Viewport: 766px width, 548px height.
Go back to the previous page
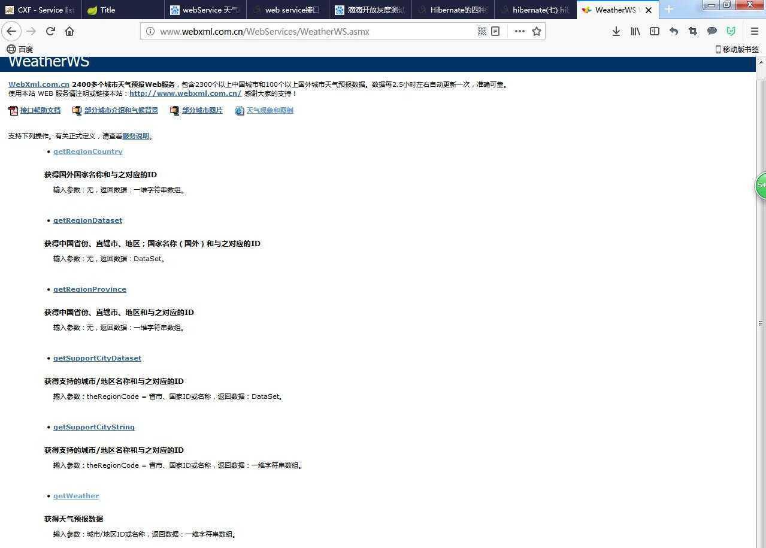11,31
